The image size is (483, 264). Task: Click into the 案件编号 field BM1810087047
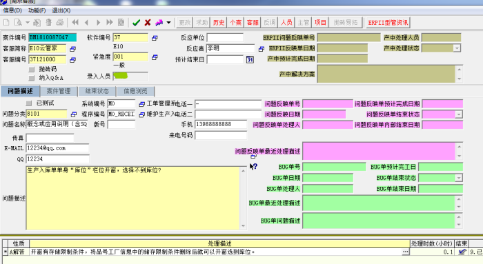pos(52,37)
